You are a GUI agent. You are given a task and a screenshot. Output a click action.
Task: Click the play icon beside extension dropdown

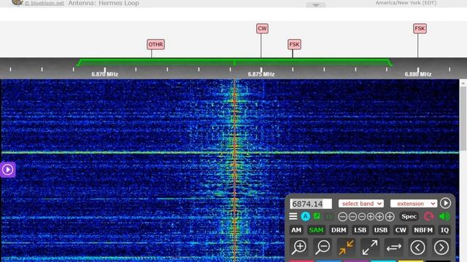(x=446, y=203)
